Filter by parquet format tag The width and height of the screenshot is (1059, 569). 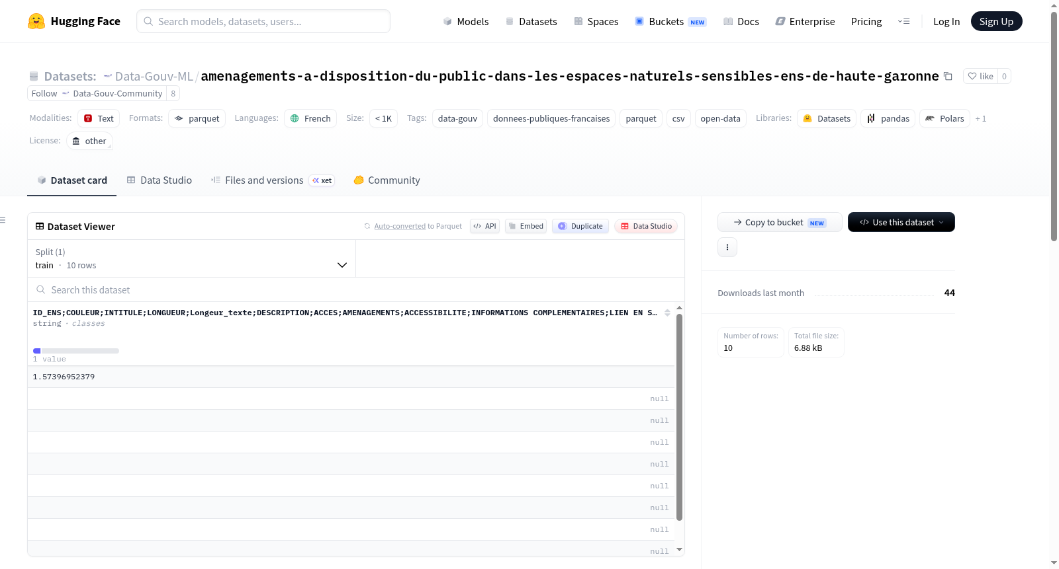[x=197, y=118]
